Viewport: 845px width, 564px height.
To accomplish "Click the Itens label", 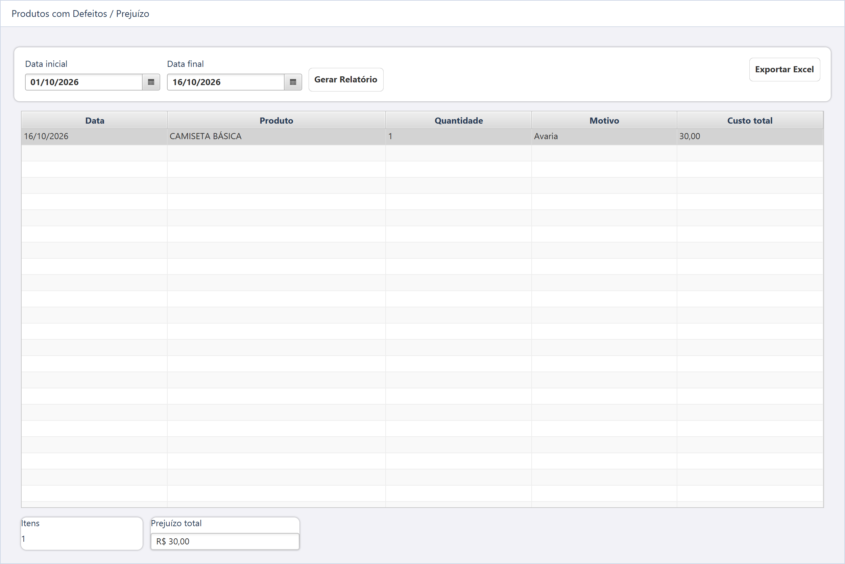I will [x=30, y=523].
